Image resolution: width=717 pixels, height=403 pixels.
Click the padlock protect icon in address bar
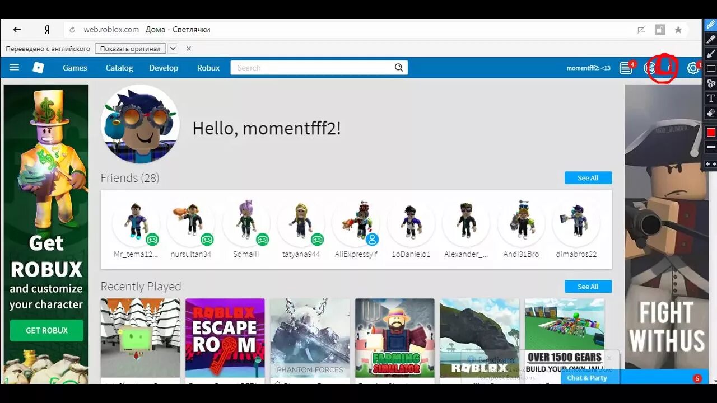tap(660, 30)
